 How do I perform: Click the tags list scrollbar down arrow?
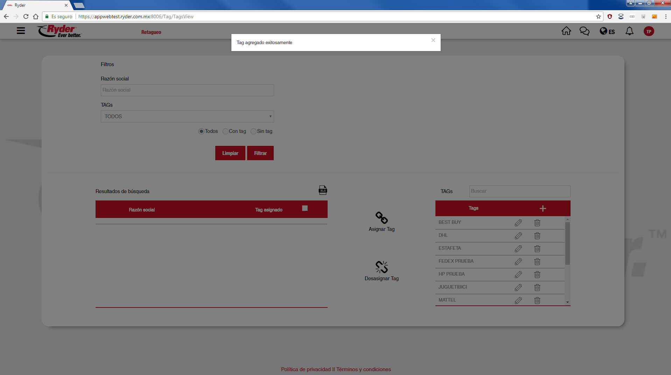pos(567,302)
